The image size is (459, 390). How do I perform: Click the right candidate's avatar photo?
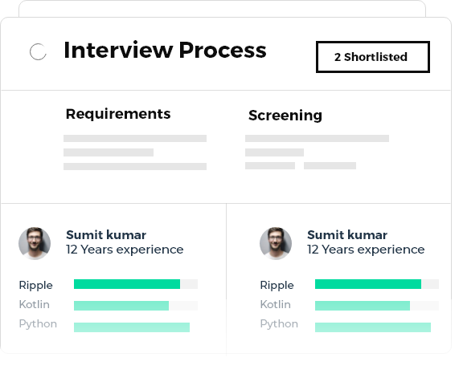click(276, 243)
